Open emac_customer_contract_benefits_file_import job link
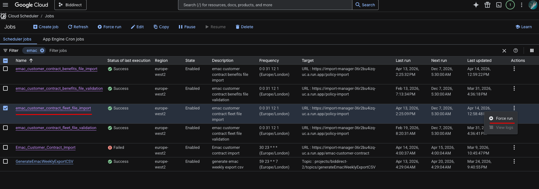 (56, 69)
